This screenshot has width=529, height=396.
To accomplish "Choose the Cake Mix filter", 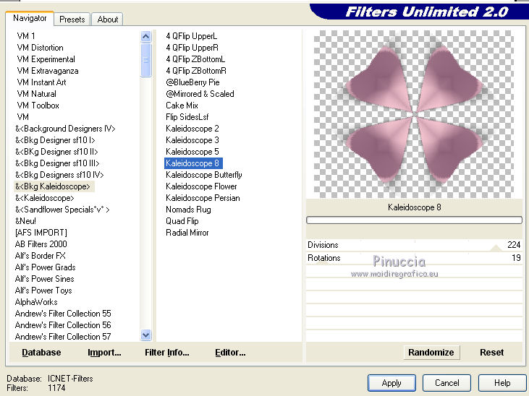I will (x=182, y=106).
